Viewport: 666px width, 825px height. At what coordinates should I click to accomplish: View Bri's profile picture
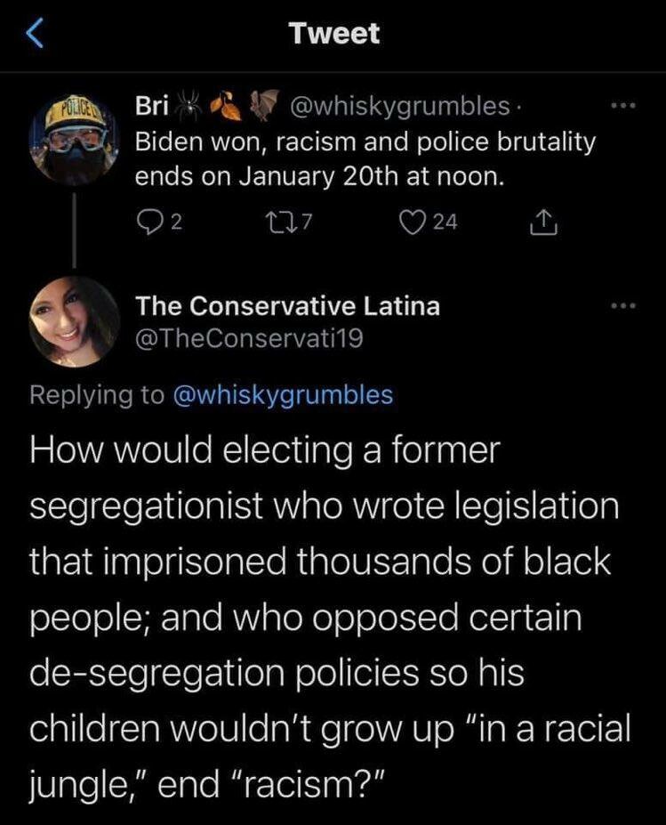[x=75, y=141]
